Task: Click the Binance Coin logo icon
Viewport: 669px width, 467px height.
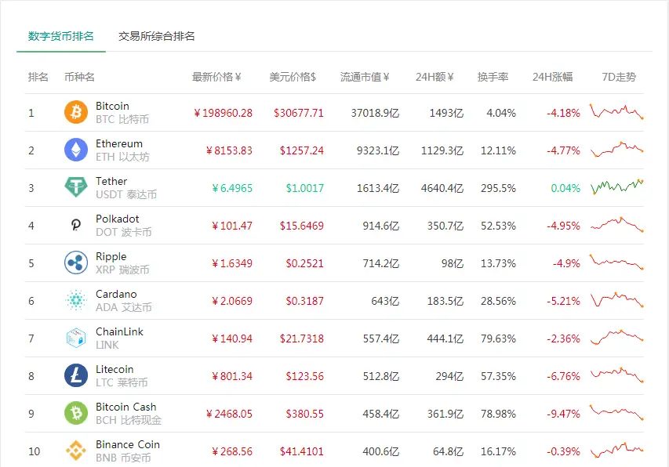Action: pyautogui.click(x=76, y=451)
